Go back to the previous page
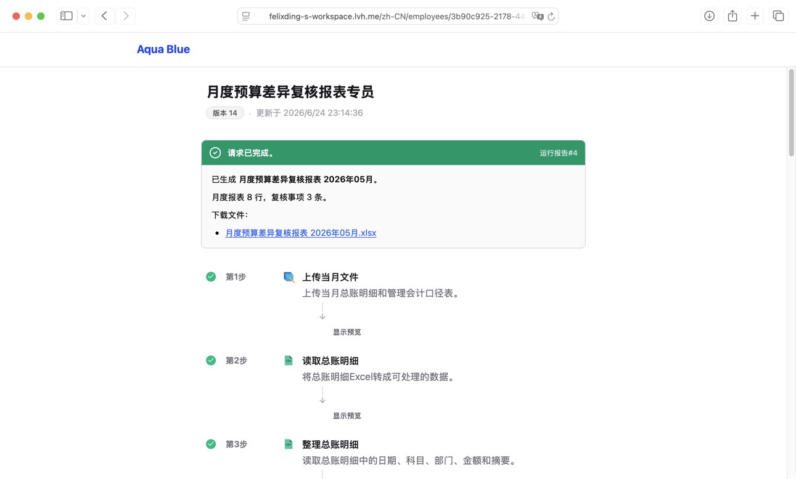Screen dimensions: 796x479 pos(104,16)
